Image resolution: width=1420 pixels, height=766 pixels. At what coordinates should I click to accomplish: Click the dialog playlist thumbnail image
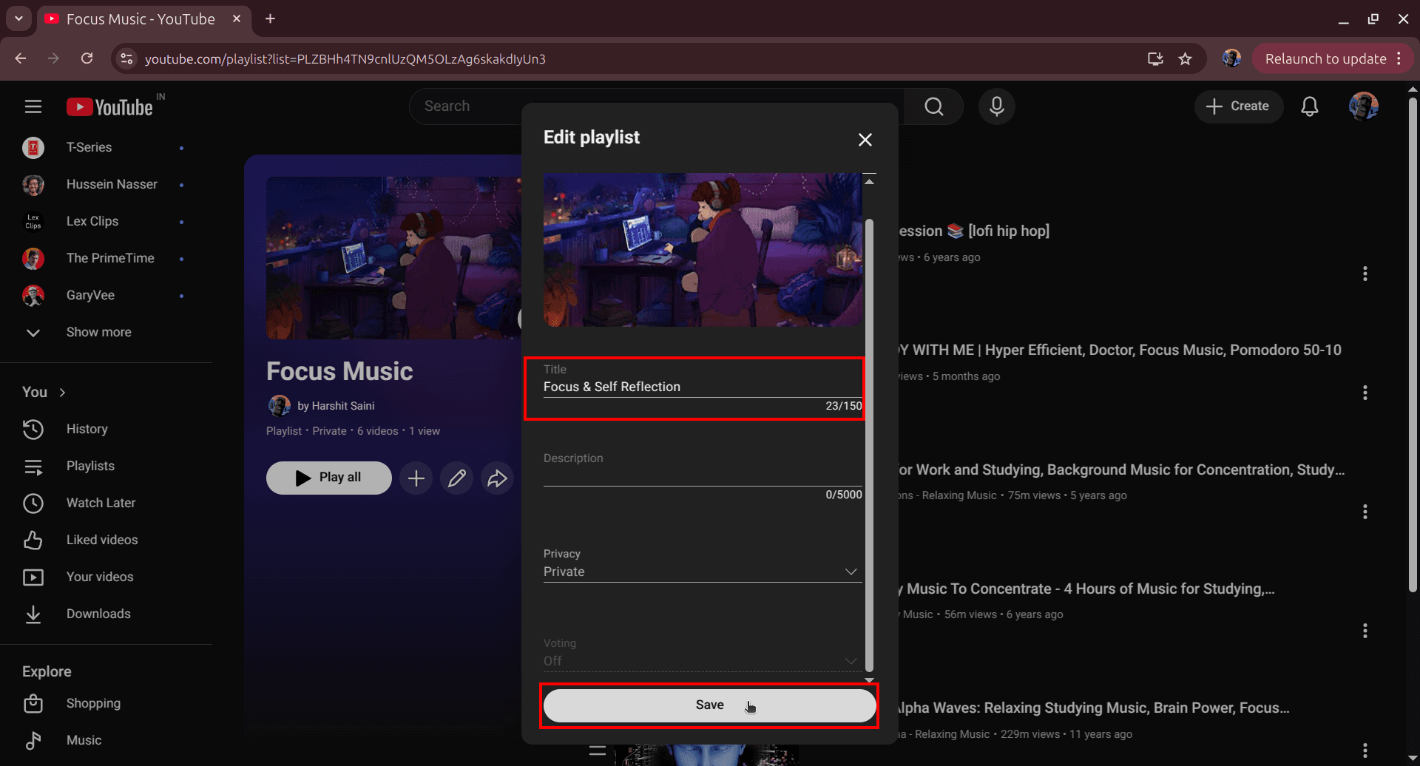tap(703, 250)
